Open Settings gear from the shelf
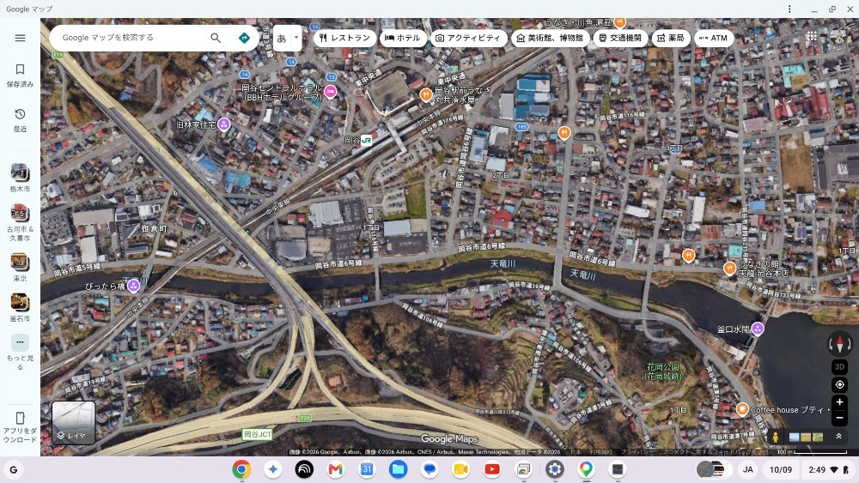The image size is (859, 483). pos(554,469)
